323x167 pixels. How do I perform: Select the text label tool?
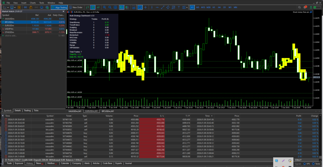(179, 7)
